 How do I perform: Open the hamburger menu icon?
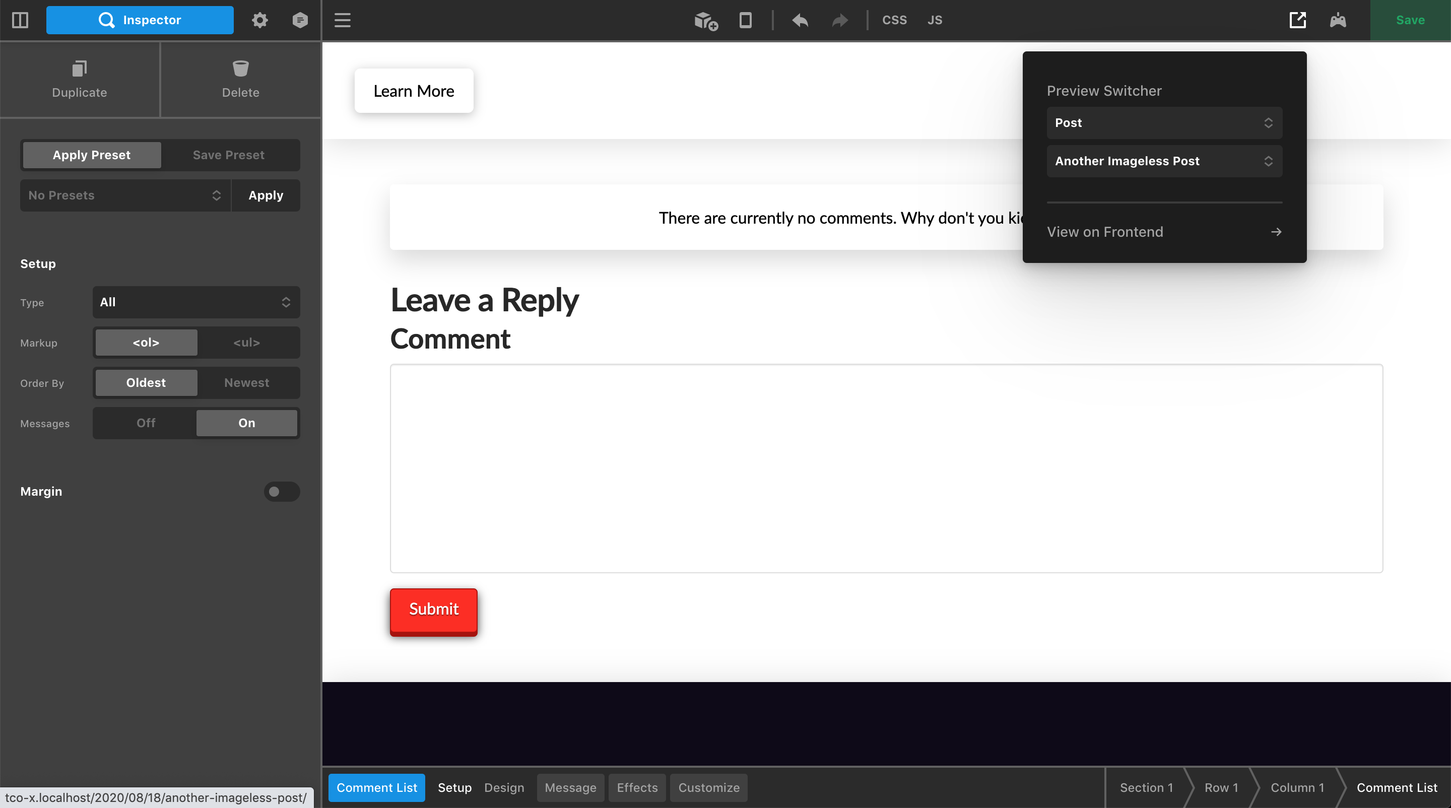click(x=343, y=20)
